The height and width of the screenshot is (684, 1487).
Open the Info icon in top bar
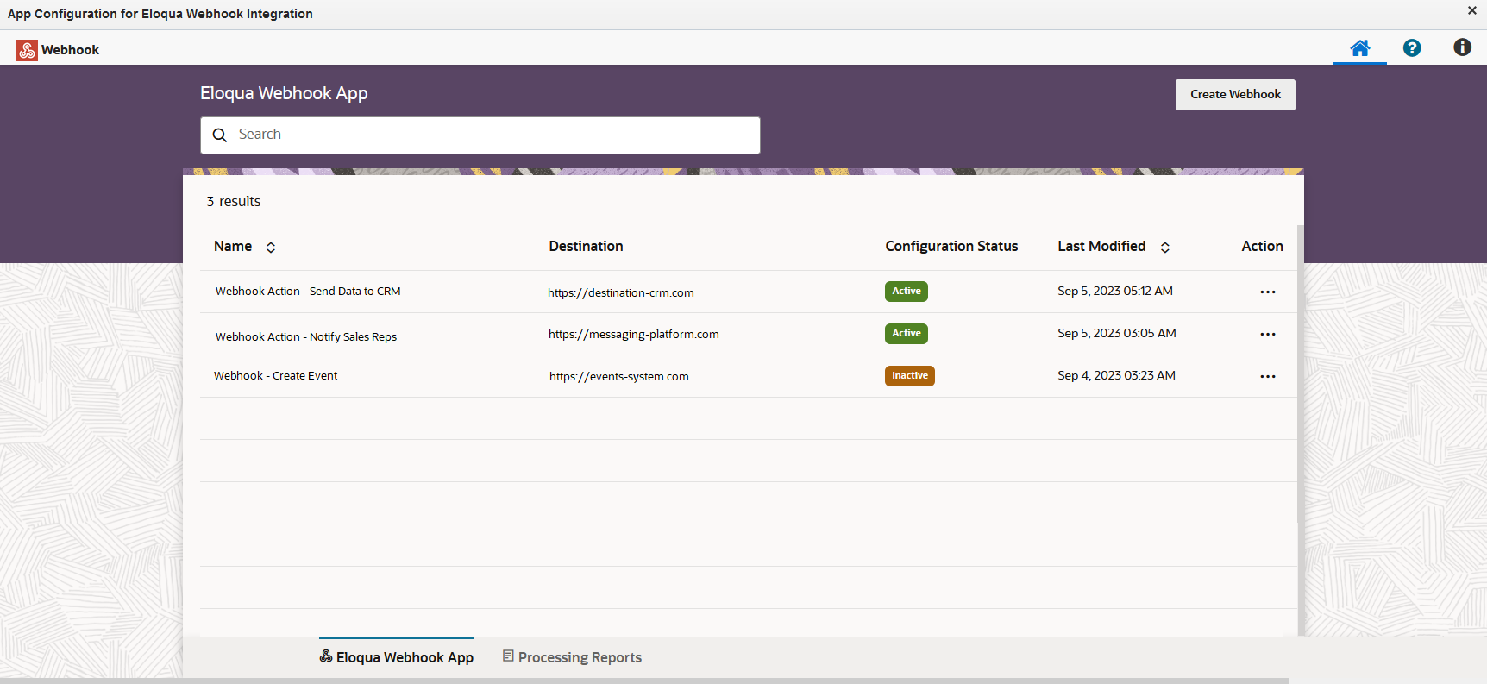(x=1463, y=47)
